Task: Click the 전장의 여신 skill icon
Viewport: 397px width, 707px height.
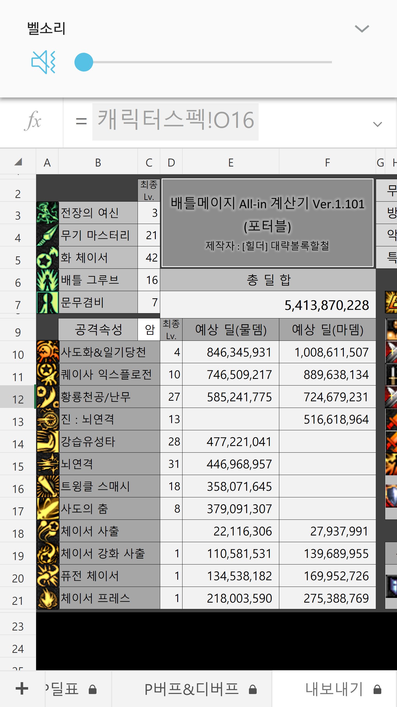Action: point(47,213)
